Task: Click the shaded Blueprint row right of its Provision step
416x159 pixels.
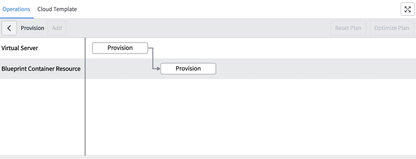Action: coord(316,69)
